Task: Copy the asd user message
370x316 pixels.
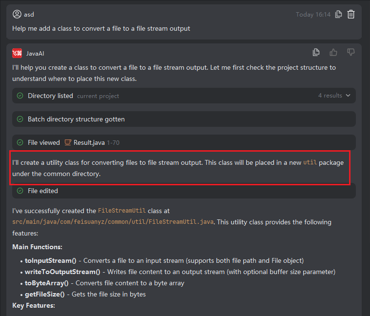Action: point(339,14)
